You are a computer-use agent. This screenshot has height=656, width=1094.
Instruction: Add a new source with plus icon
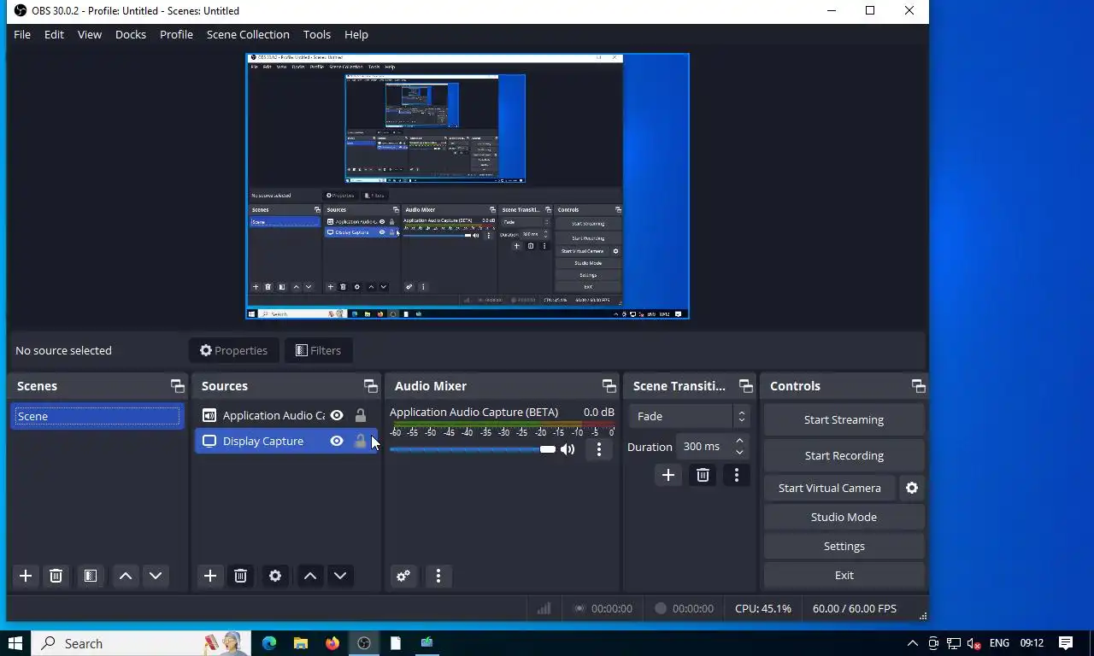210,576
